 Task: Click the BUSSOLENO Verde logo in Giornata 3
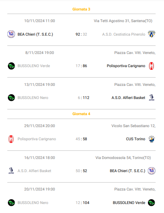[x=11, y=66]
